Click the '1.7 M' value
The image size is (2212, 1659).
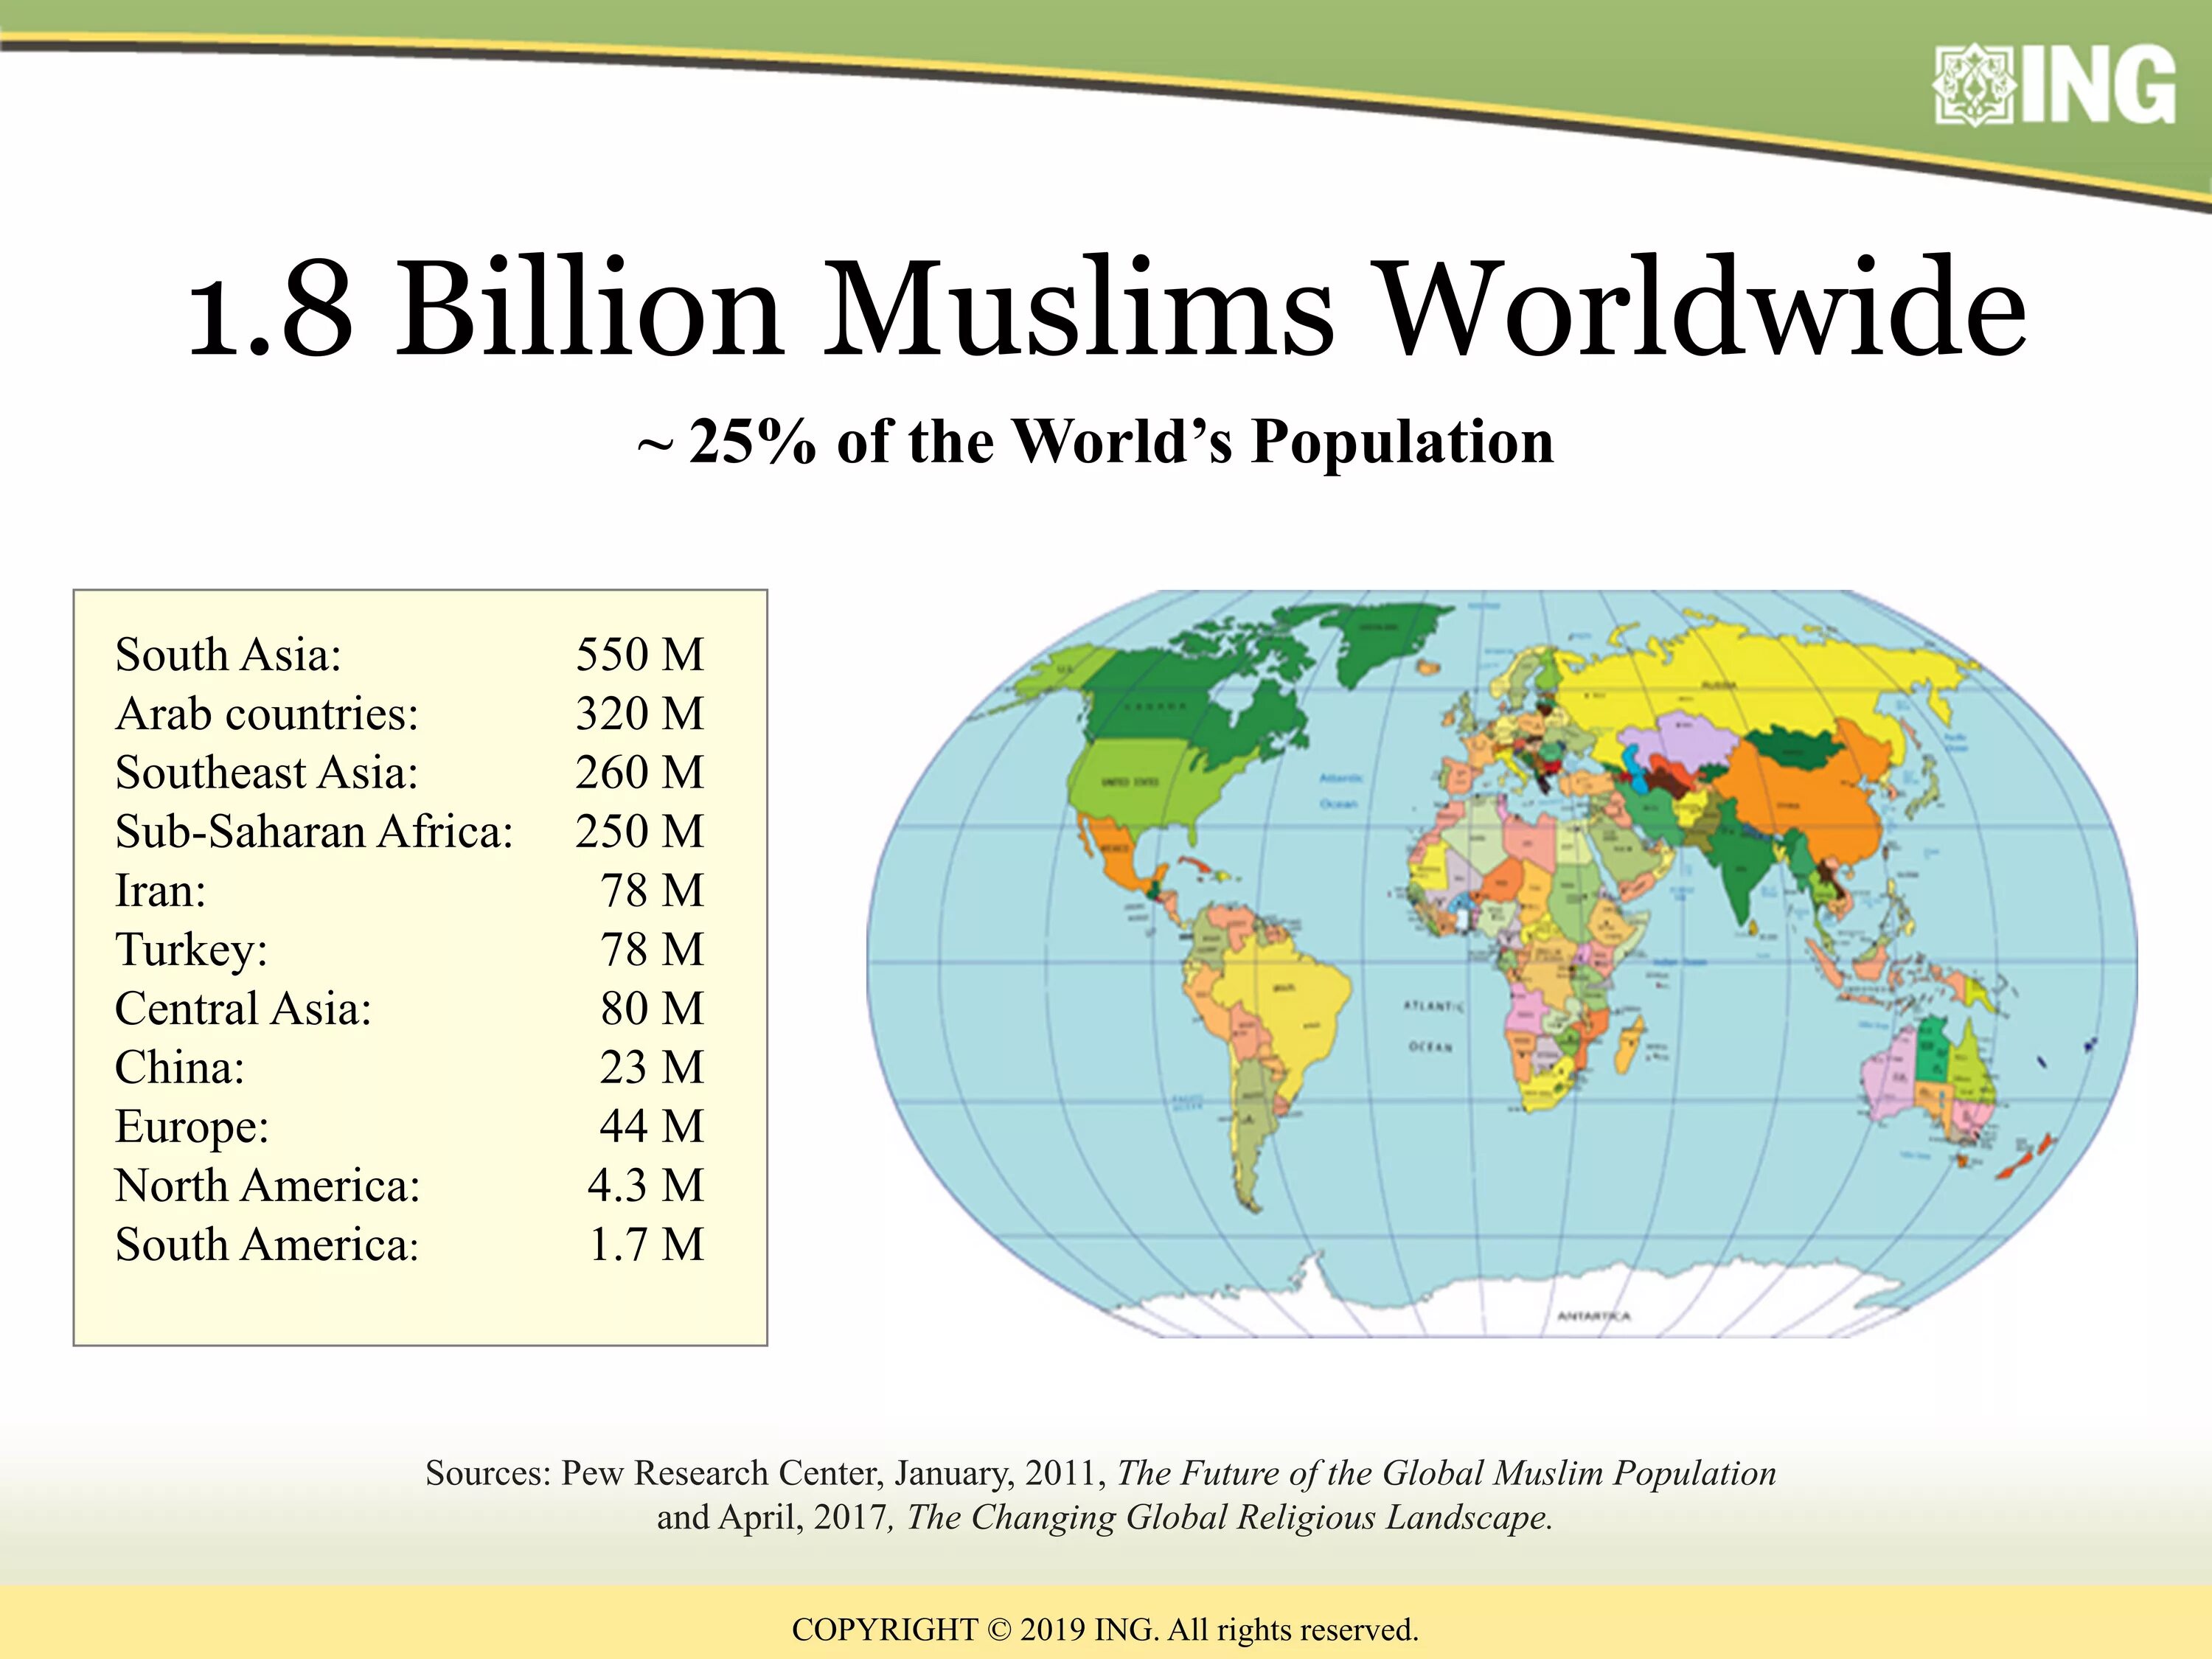click(x=646, y=1245)
